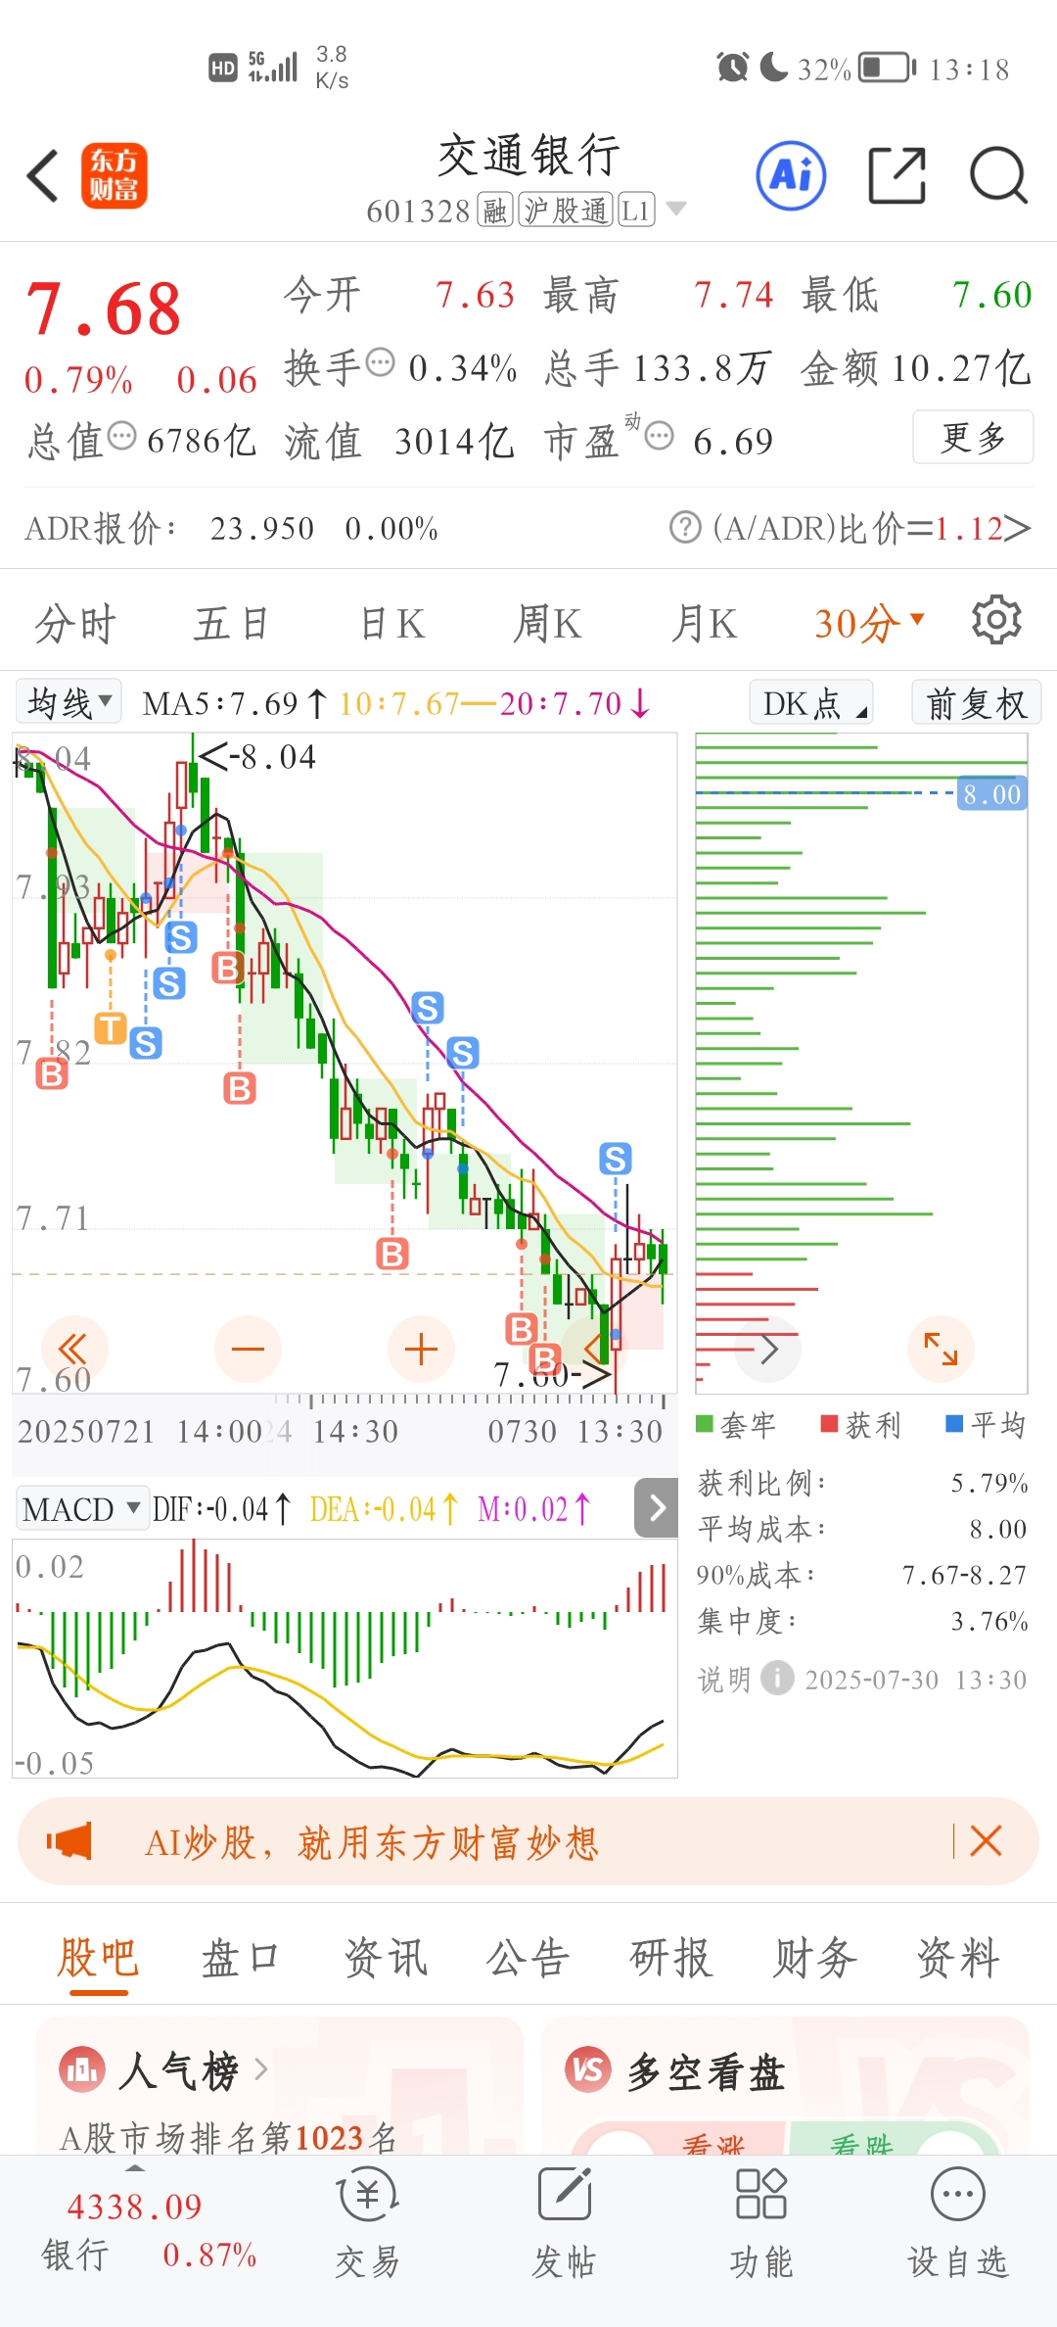The width and height of the screenshot is (1057, 2327).
Task: Open the search magnifier icon
Action: [998, 176]
